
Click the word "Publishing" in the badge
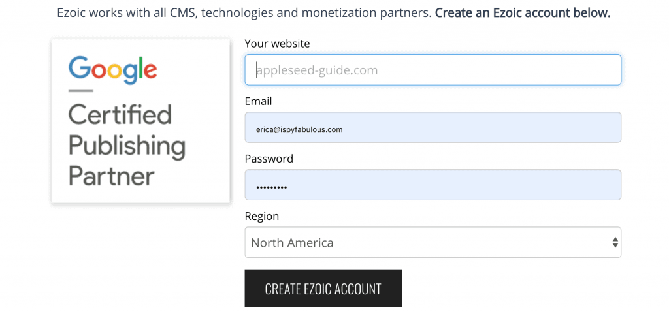coord(127,146)
